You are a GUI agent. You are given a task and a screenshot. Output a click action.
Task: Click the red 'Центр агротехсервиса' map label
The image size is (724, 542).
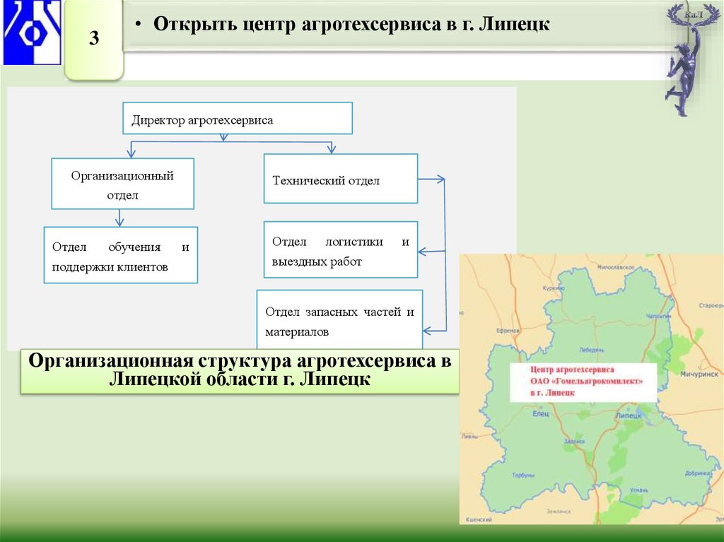point(583,382)
